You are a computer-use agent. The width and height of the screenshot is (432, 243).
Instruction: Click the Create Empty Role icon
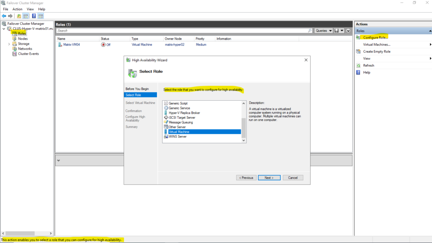click(359, 51)
